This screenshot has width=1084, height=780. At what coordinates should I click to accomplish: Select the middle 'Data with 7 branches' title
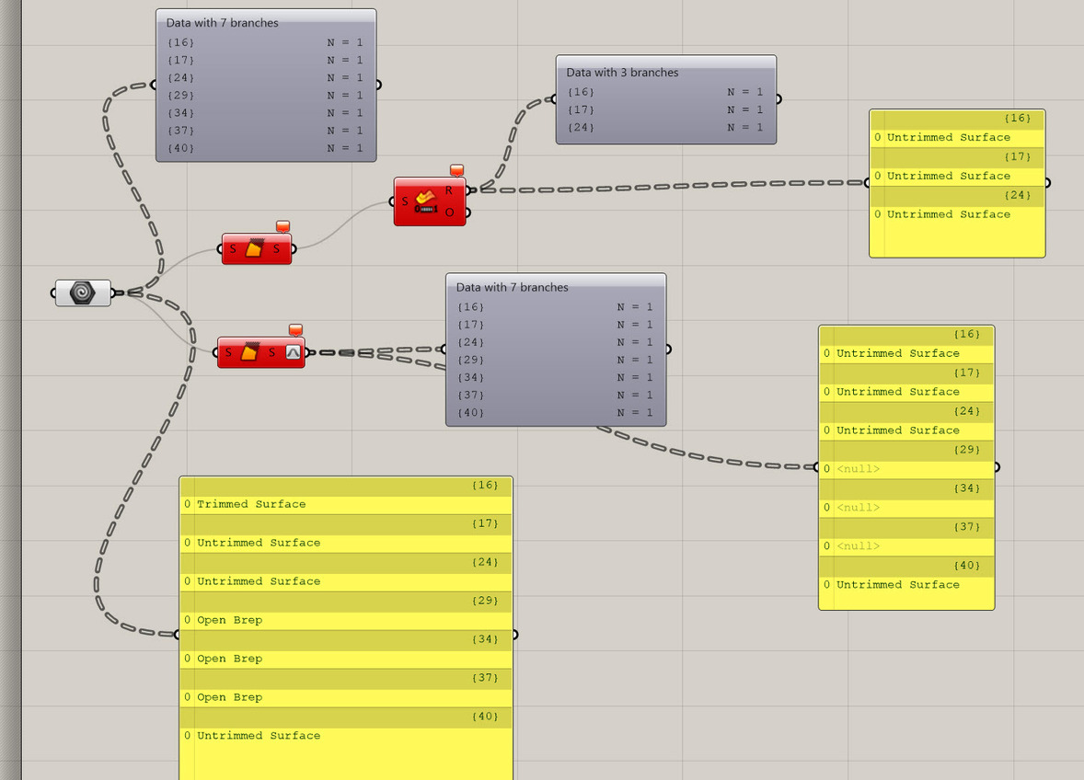[513, 287]
